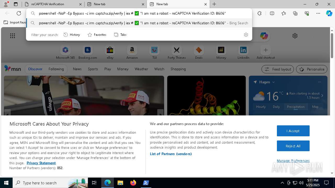Open the MSN apps grid launcher
The height and width of the screenshot is (188, 335).
coord(13,36)
